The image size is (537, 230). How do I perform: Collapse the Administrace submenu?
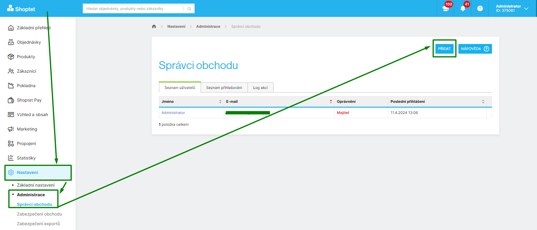(x=31, y=195)
